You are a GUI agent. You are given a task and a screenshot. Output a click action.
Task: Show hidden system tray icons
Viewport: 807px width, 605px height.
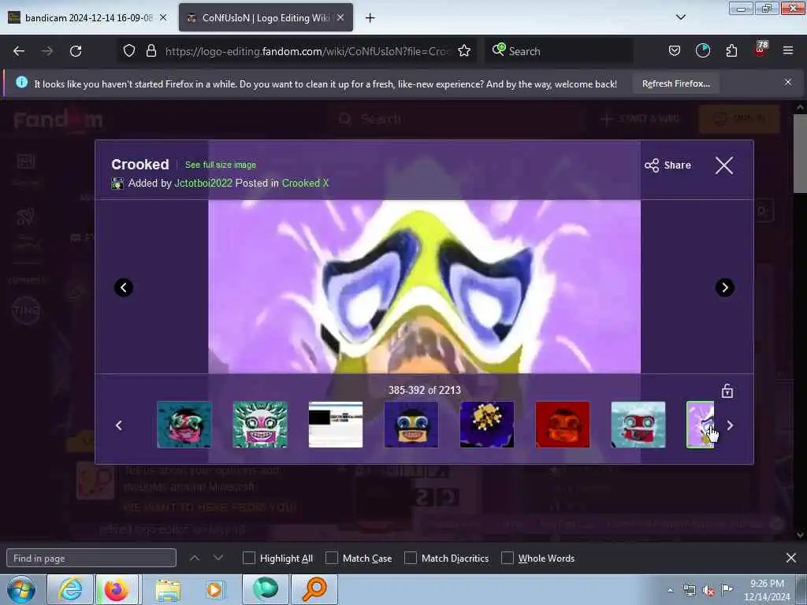pos(670,590)
